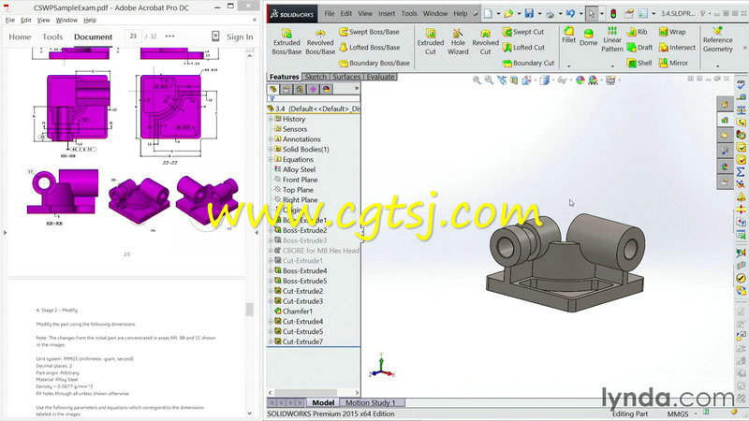
Task: Click the Acrobat page number field
Action: click(x=133, y=36)
